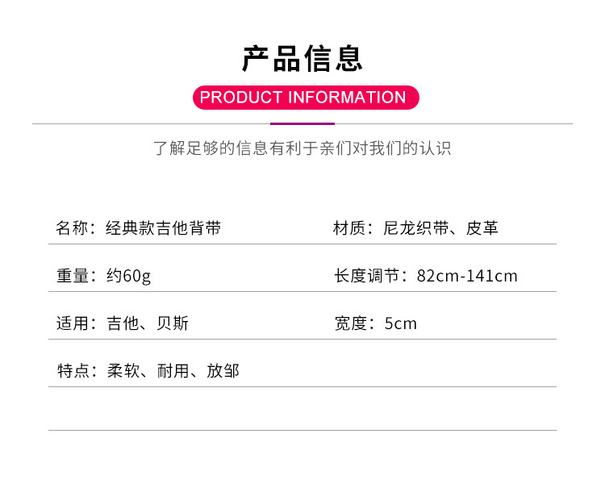Image resolution: width=605 pixels, height=492 pixels.
Task: Select the 特点 field label
Action: tap(73, 371)
